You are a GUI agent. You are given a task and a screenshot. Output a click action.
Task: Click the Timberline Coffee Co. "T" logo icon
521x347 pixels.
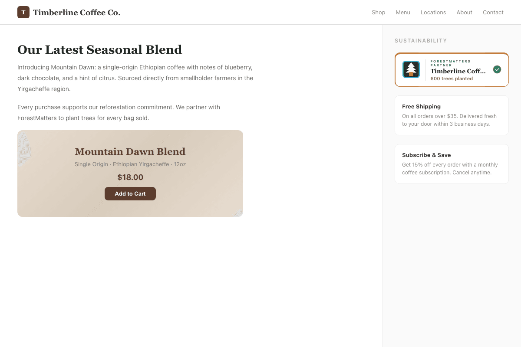23,12
